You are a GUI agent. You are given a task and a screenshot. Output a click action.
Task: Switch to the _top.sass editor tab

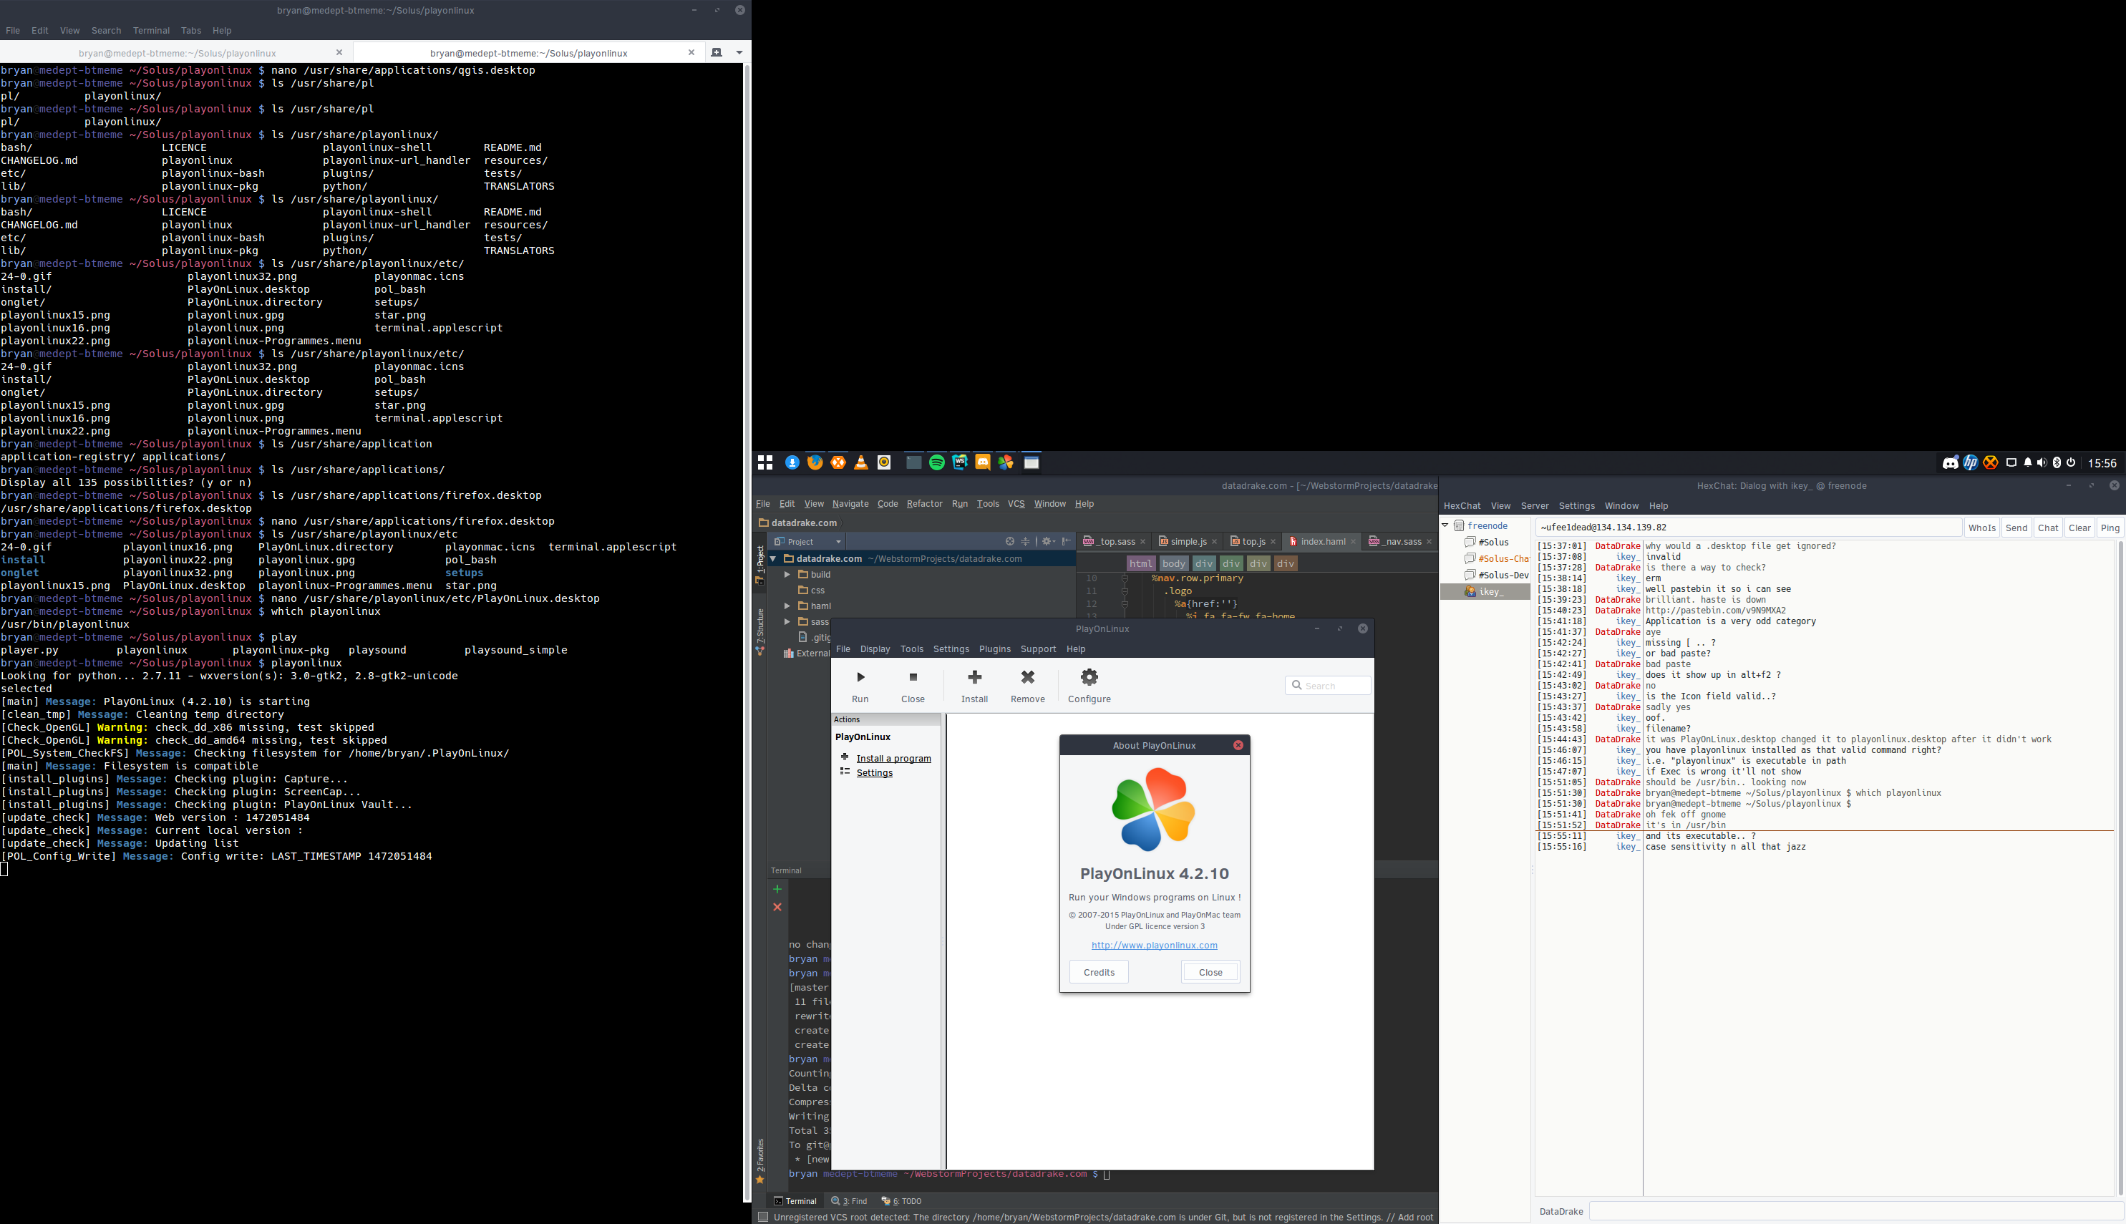tap(1114, 543)
